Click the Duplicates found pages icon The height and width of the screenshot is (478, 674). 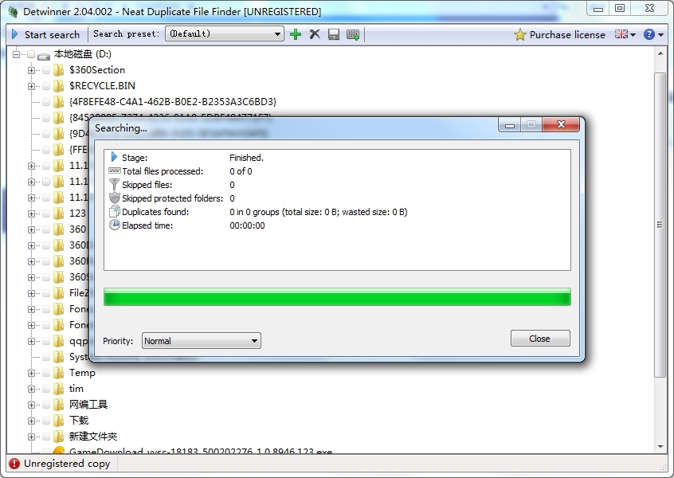(x=115, y=211)
